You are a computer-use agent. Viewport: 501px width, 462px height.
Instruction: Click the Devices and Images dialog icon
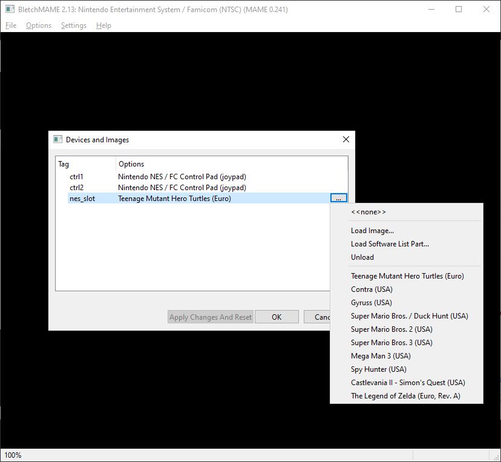pos(58,139)
